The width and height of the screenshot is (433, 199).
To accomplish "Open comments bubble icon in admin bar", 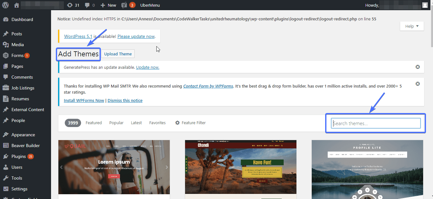I will point(87,5).
